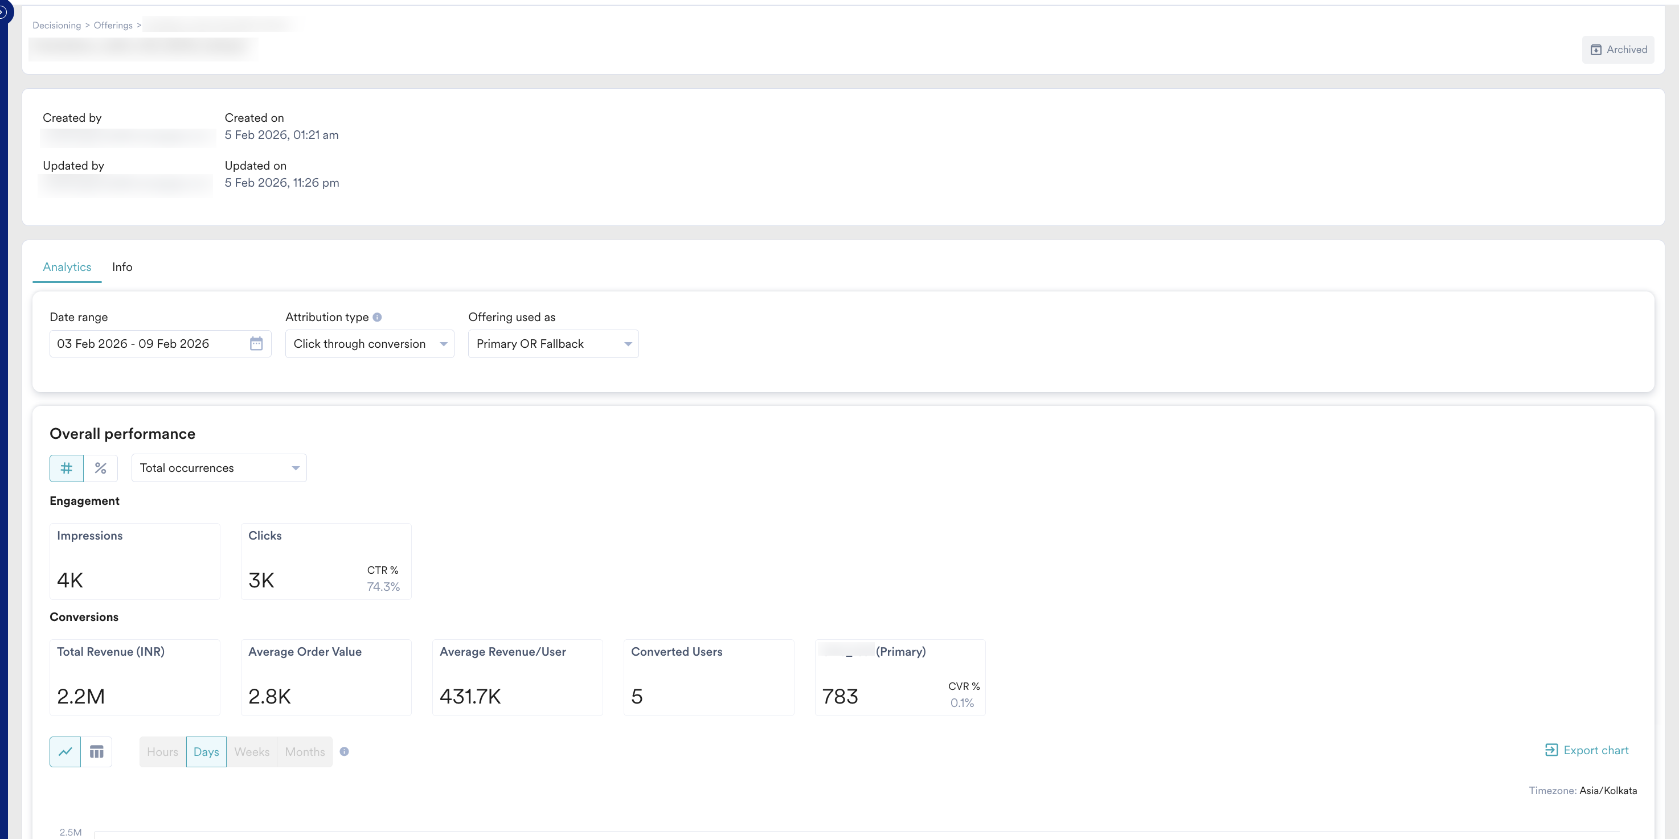Switch to the Info tab
The width and height of the screenshot is (1679, 839).
click(122, 267)
